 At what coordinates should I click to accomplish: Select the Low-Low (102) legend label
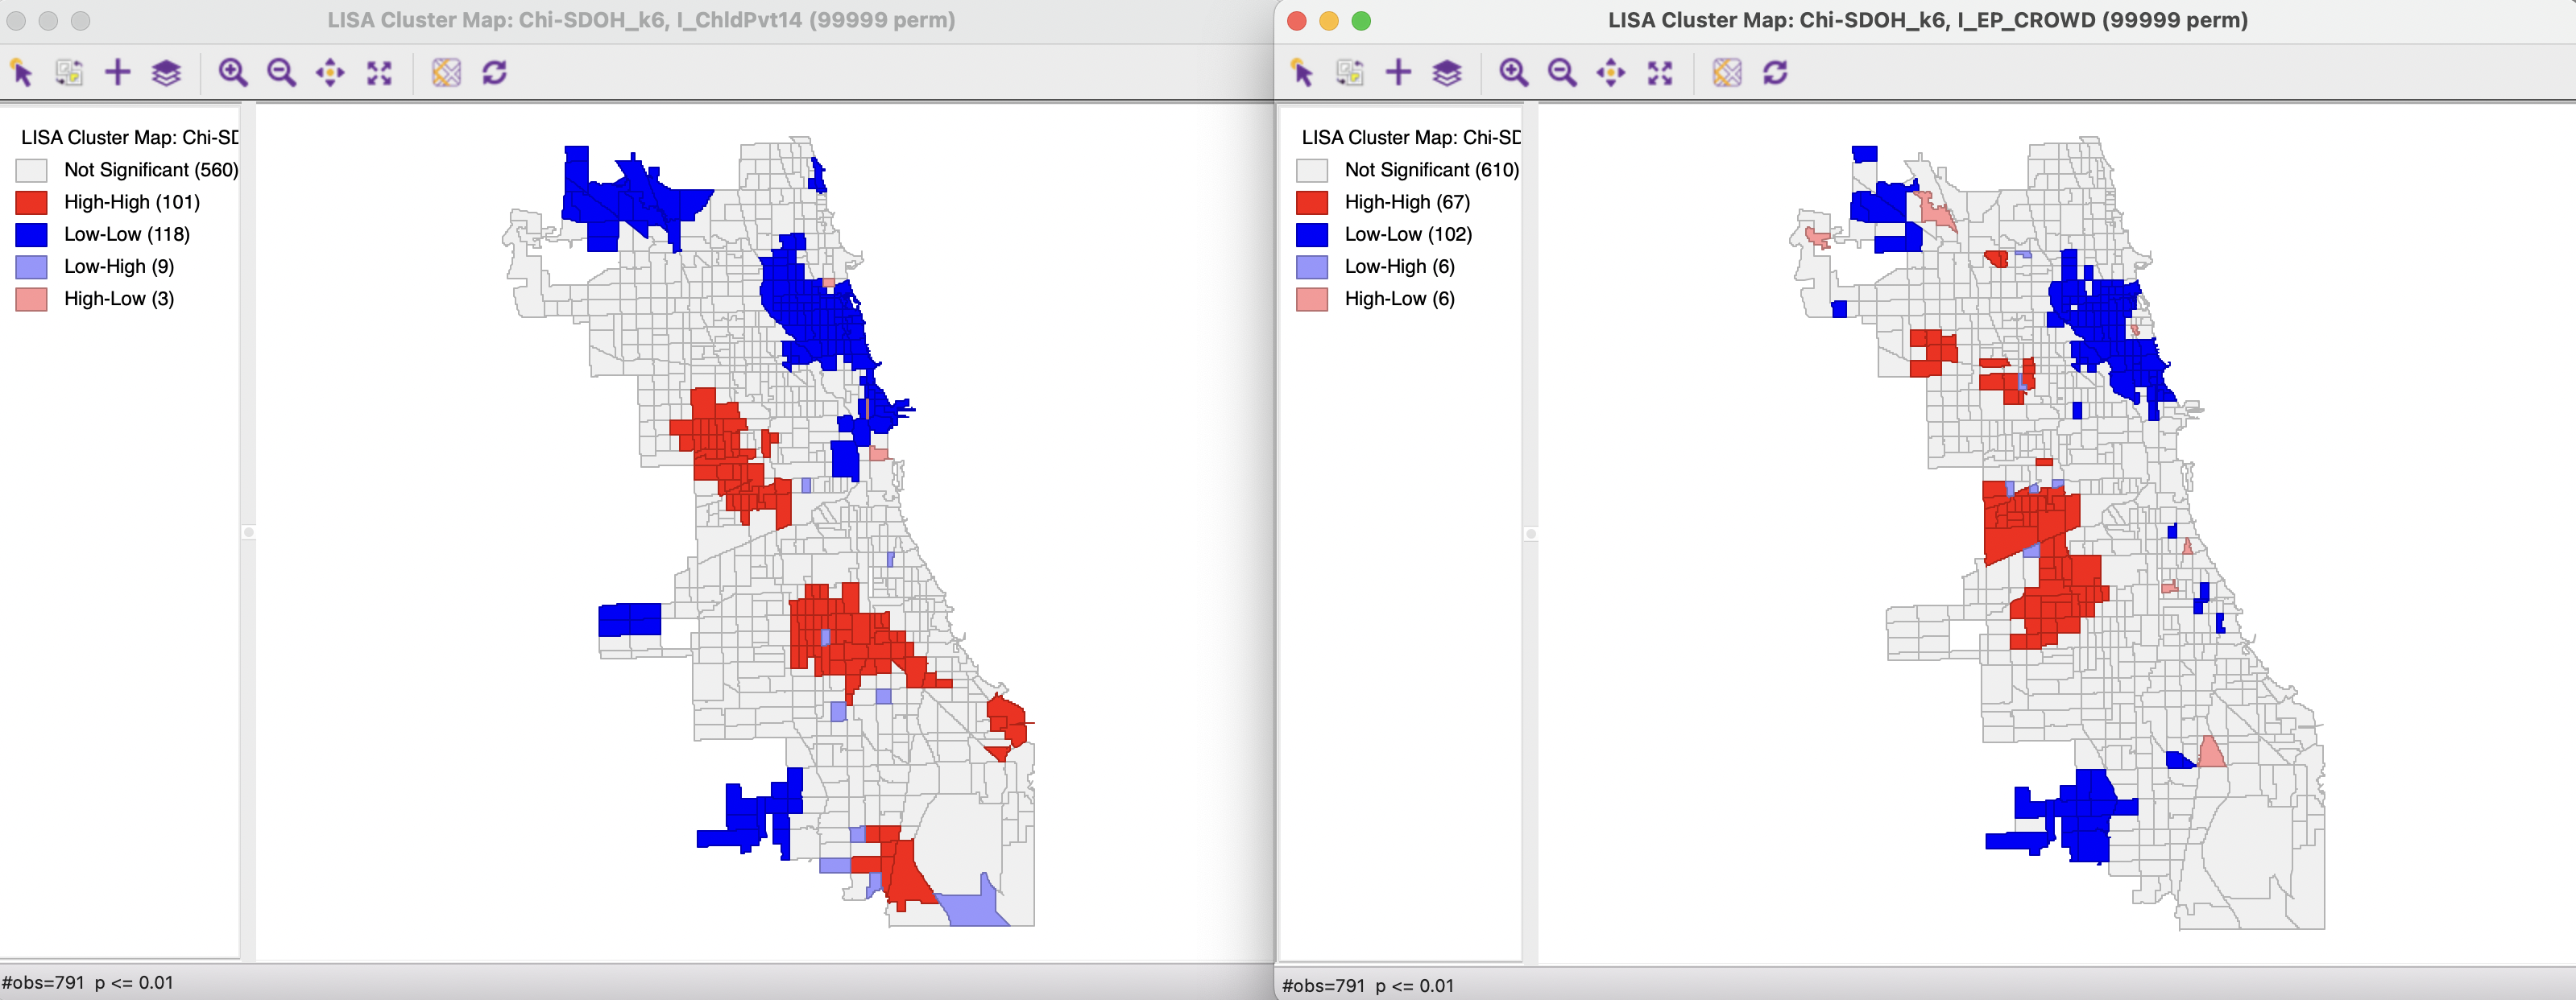click(1408, 234)
